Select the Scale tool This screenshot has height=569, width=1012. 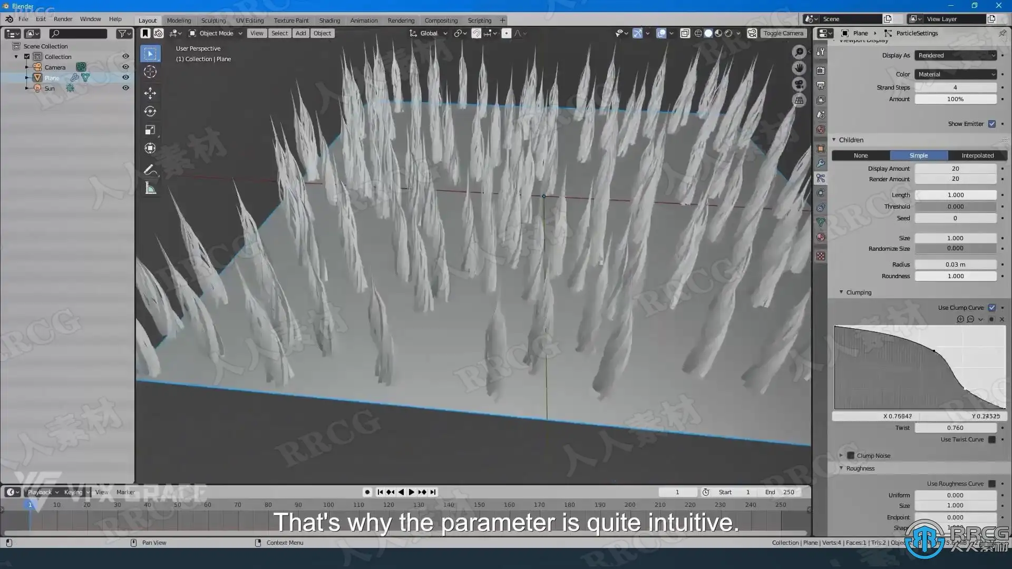(150, 130)
